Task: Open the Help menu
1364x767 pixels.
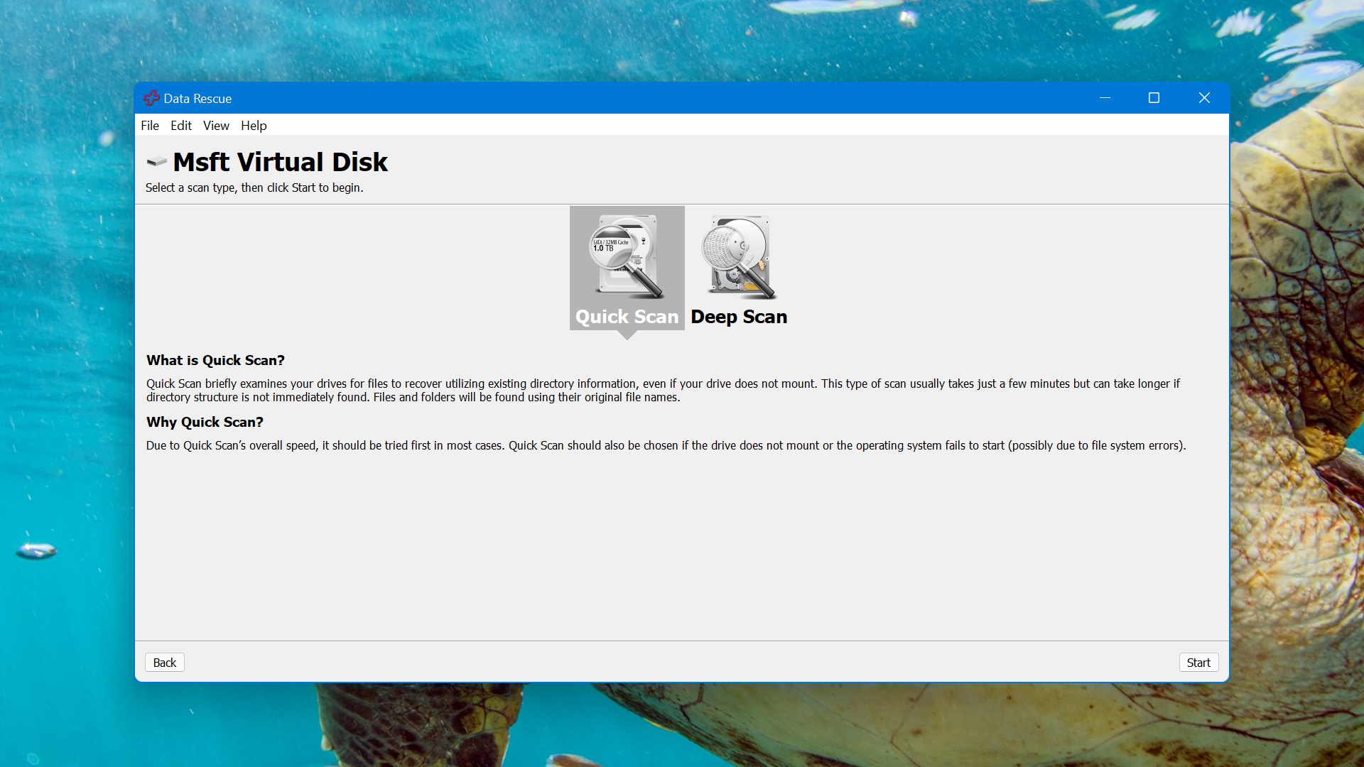Action: [254, 126]
